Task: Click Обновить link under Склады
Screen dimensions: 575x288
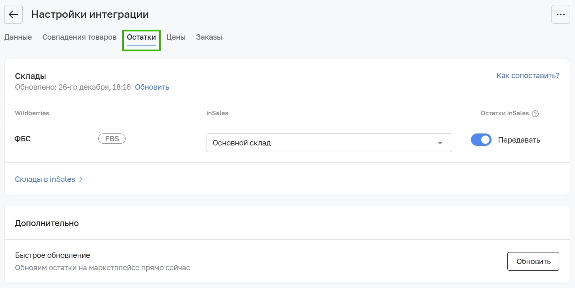Action: 152,87
